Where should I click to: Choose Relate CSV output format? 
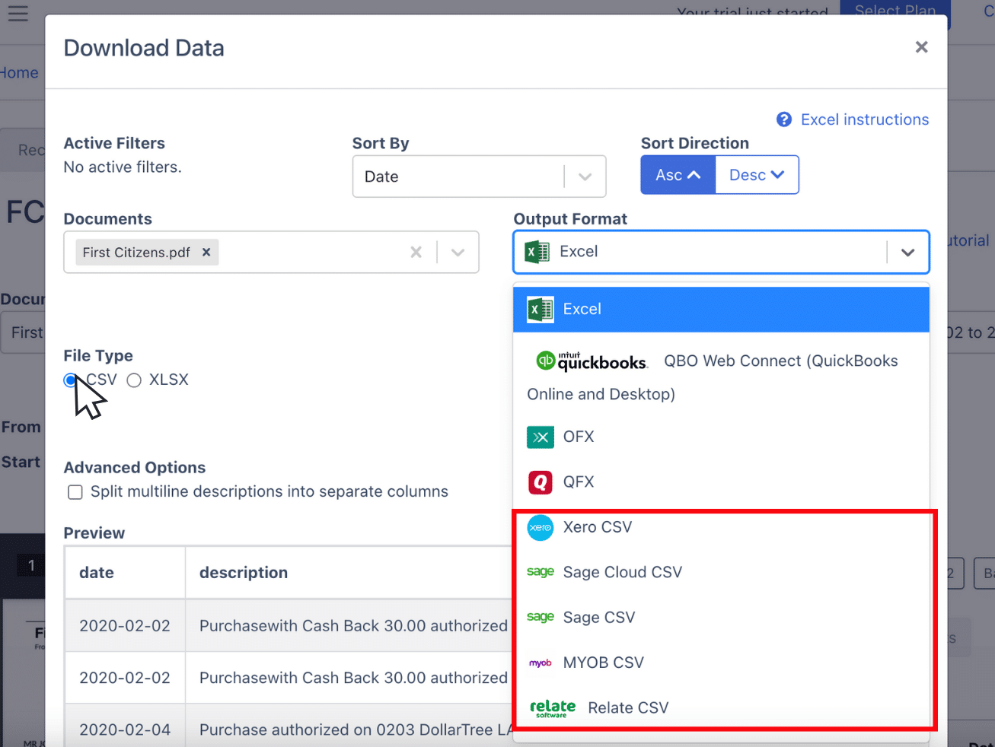[721, 708]
